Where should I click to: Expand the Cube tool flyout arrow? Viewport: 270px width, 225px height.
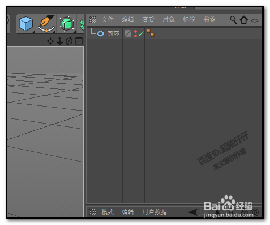pyautogui.click(x=34, y=32)
